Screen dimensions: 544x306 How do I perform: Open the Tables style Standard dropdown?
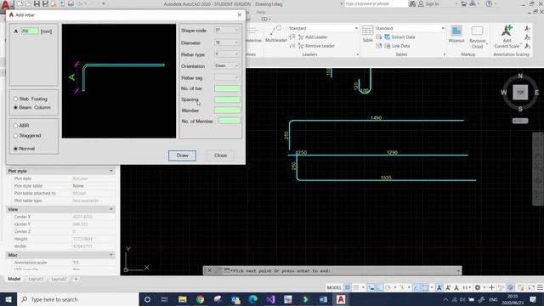(410, 28)
